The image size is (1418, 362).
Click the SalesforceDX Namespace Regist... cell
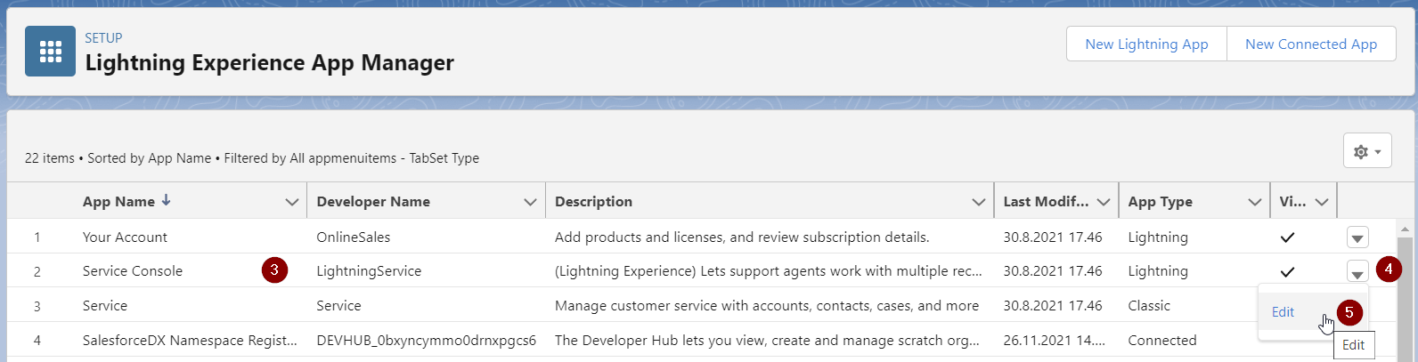pyautogui.click(x=190, y=340)
